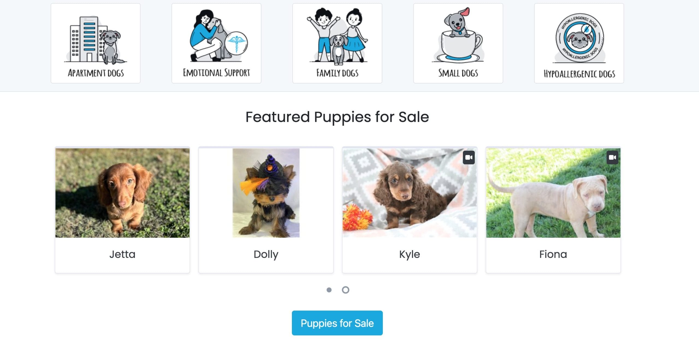699x354 pixels.
Task: Open the Apartment Dogs category icon
Action: [95, 40]
